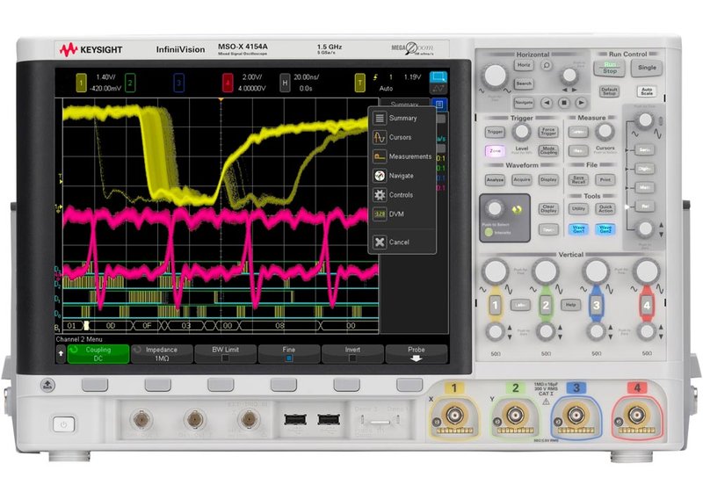
Task: Push the Save Recall key
Action: [578, 180]
